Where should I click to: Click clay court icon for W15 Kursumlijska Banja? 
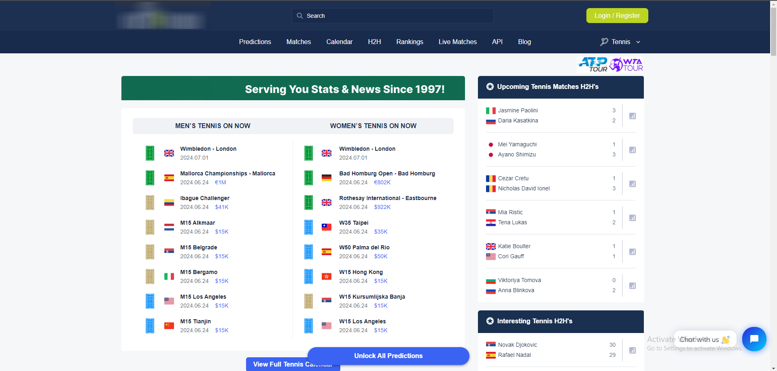point(309,301)
